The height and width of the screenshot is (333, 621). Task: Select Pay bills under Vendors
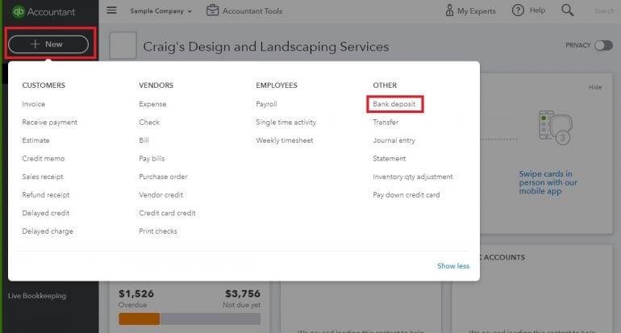tap(152, 159)
